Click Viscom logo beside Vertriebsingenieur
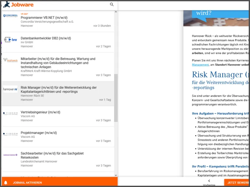This screenshot has width=250, height=187. 10,113
